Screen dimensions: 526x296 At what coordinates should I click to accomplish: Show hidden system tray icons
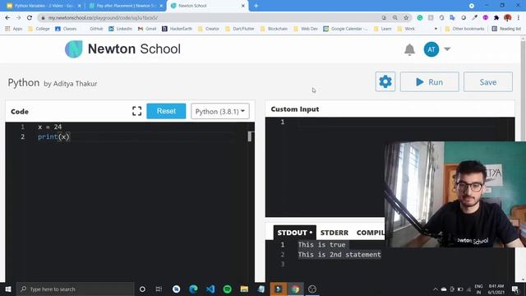point(436,289)
